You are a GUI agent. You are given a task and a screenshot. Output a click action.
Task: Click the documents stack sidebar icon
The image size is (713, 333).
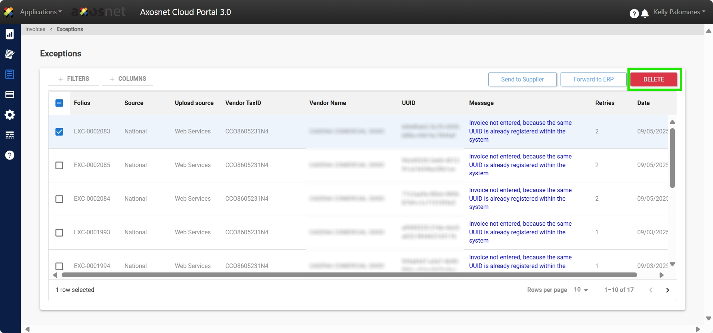tap(10, 54)
